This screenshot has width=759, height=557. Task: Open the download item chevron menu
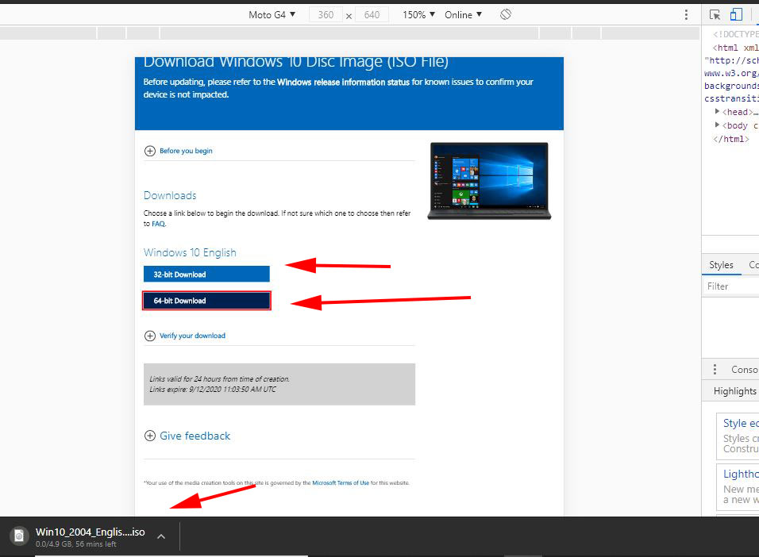click(x=161, y=536)
